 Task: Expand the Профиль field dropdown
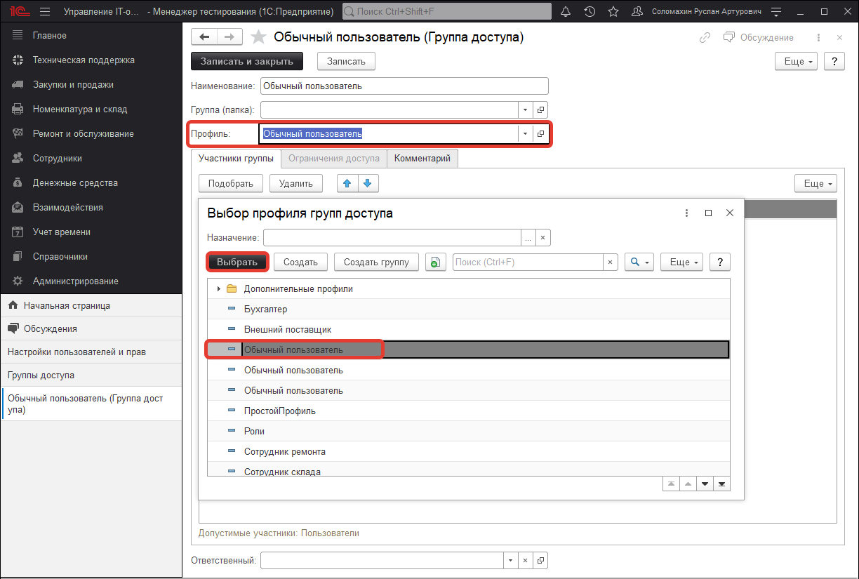pos(526,133)
